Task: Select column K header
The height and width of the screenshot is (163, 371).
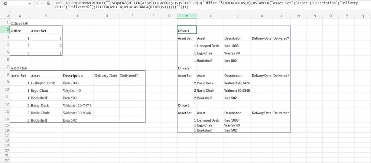Action: point(262,16)
